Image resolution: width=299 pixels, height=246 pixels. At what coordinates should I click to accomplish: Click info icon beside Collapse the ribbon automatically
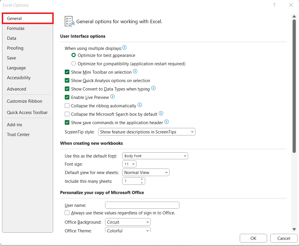140,105
